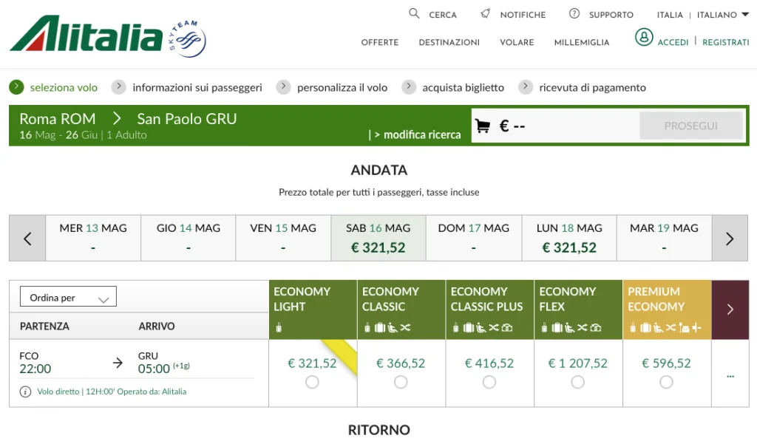The height and width of the screenshot is (441, 757).
Task: Show later dates with right arrow
Action: click(730, 239)
